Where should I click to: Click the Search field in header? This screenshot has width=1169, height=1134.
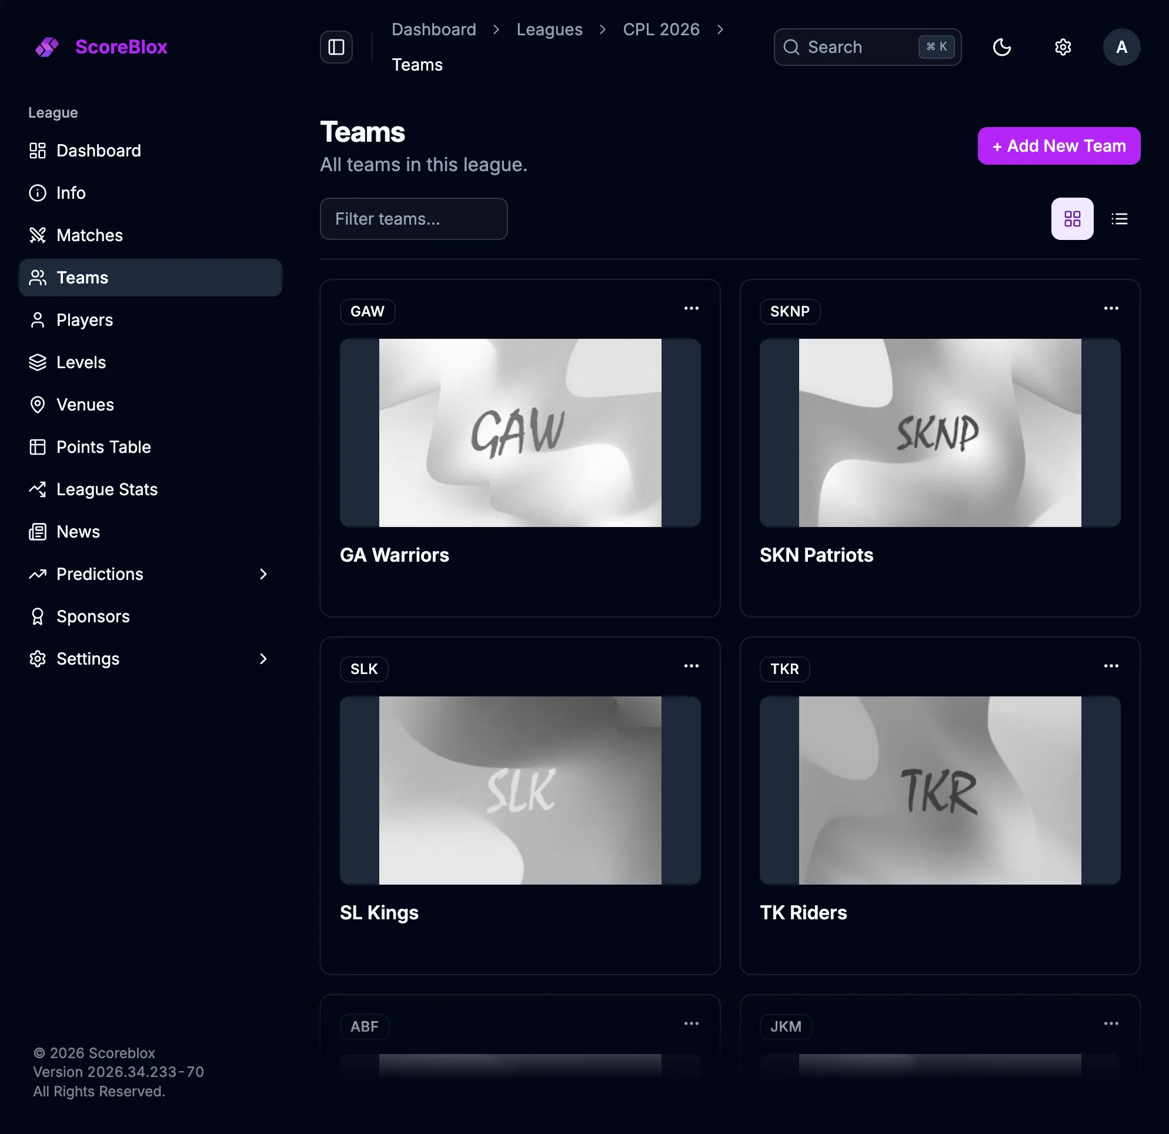[x=867, y=47]
